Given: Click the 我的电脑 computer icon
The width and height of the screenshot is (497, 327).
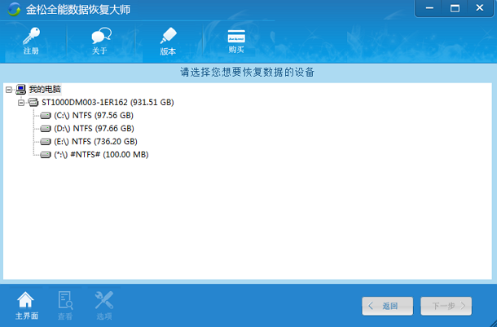Looking at the screenshot, I should pos(21,90).
